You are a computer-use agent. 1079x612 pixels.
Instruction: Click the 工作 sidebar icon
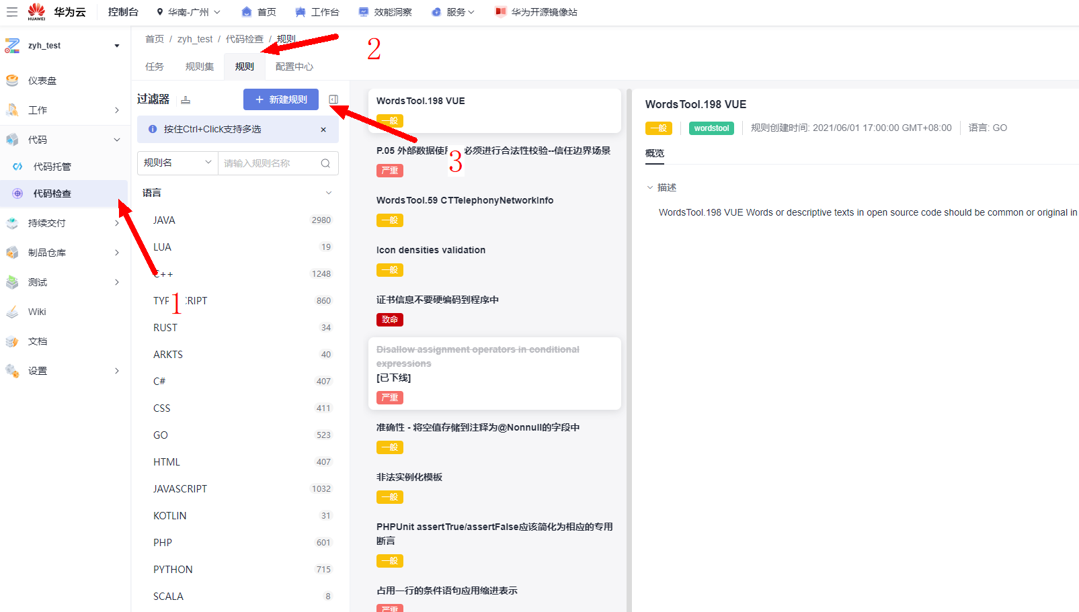(x=12, y=110)
